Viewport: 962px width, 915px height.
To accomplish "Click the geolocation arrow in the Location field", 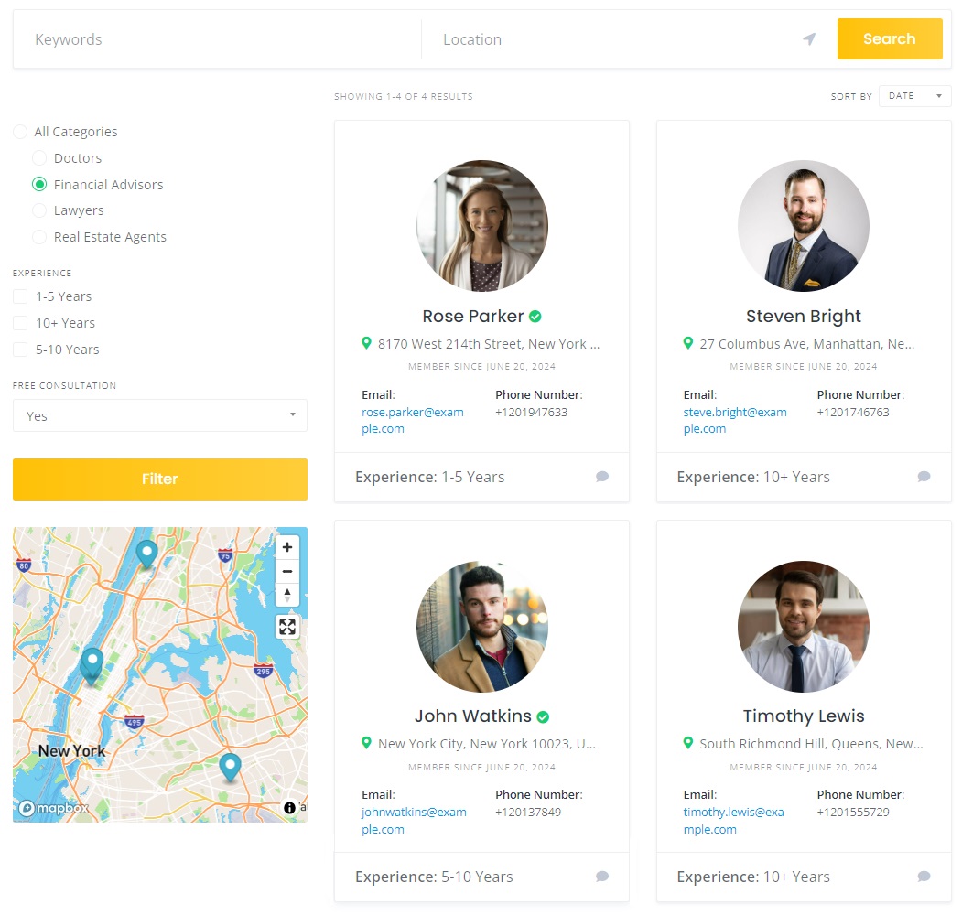I will pos(808,38).
